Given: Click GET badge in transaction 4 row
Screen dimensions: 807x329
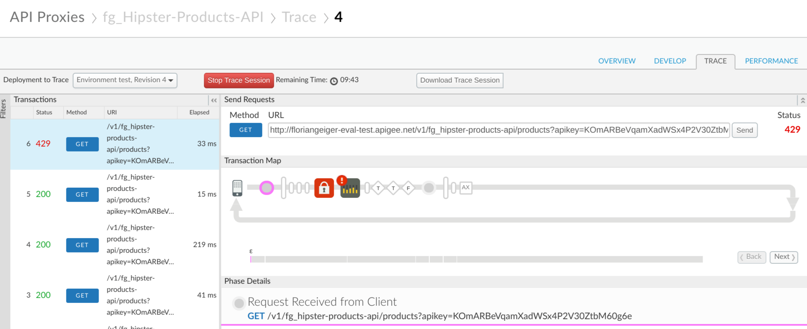Looking at the screenshot, I should (x=82, y=245).
